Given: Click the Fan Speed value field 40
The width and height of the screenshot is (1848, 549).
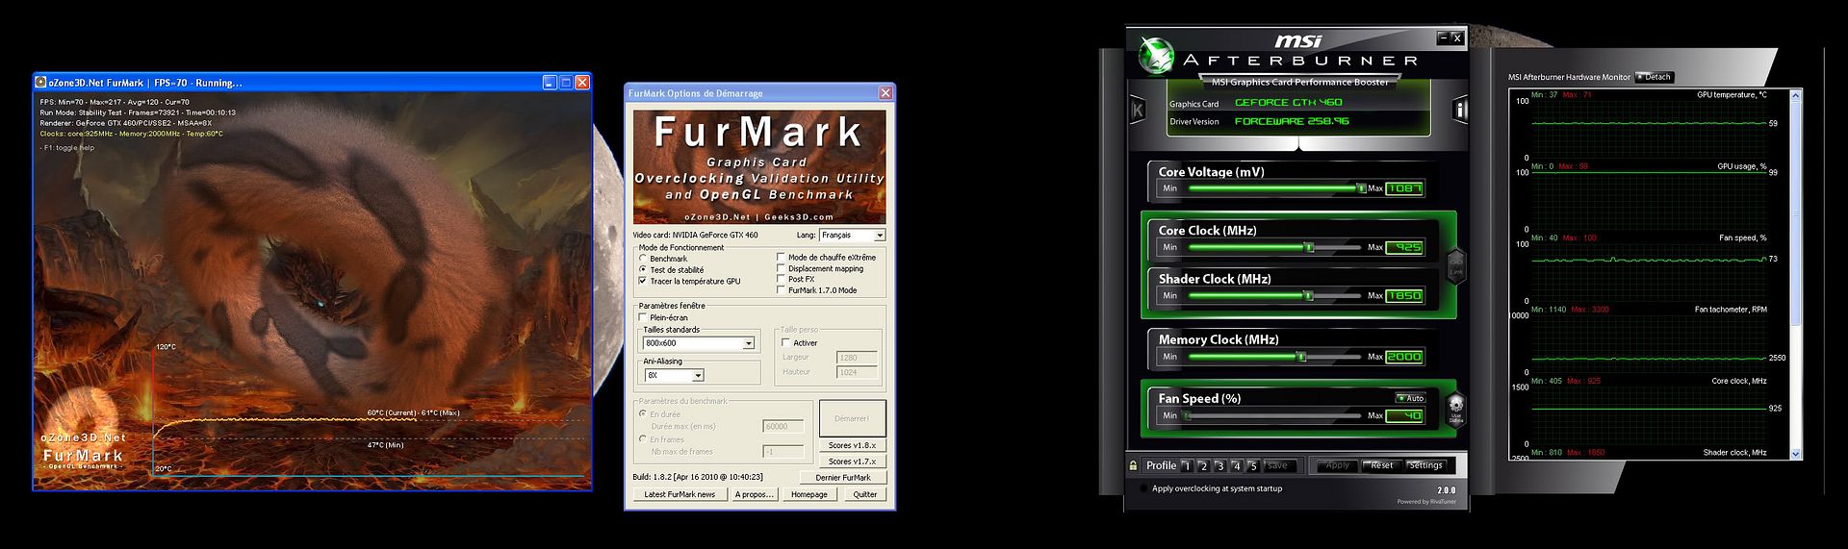Looking at the screenshot, I should click(1404, 415).
